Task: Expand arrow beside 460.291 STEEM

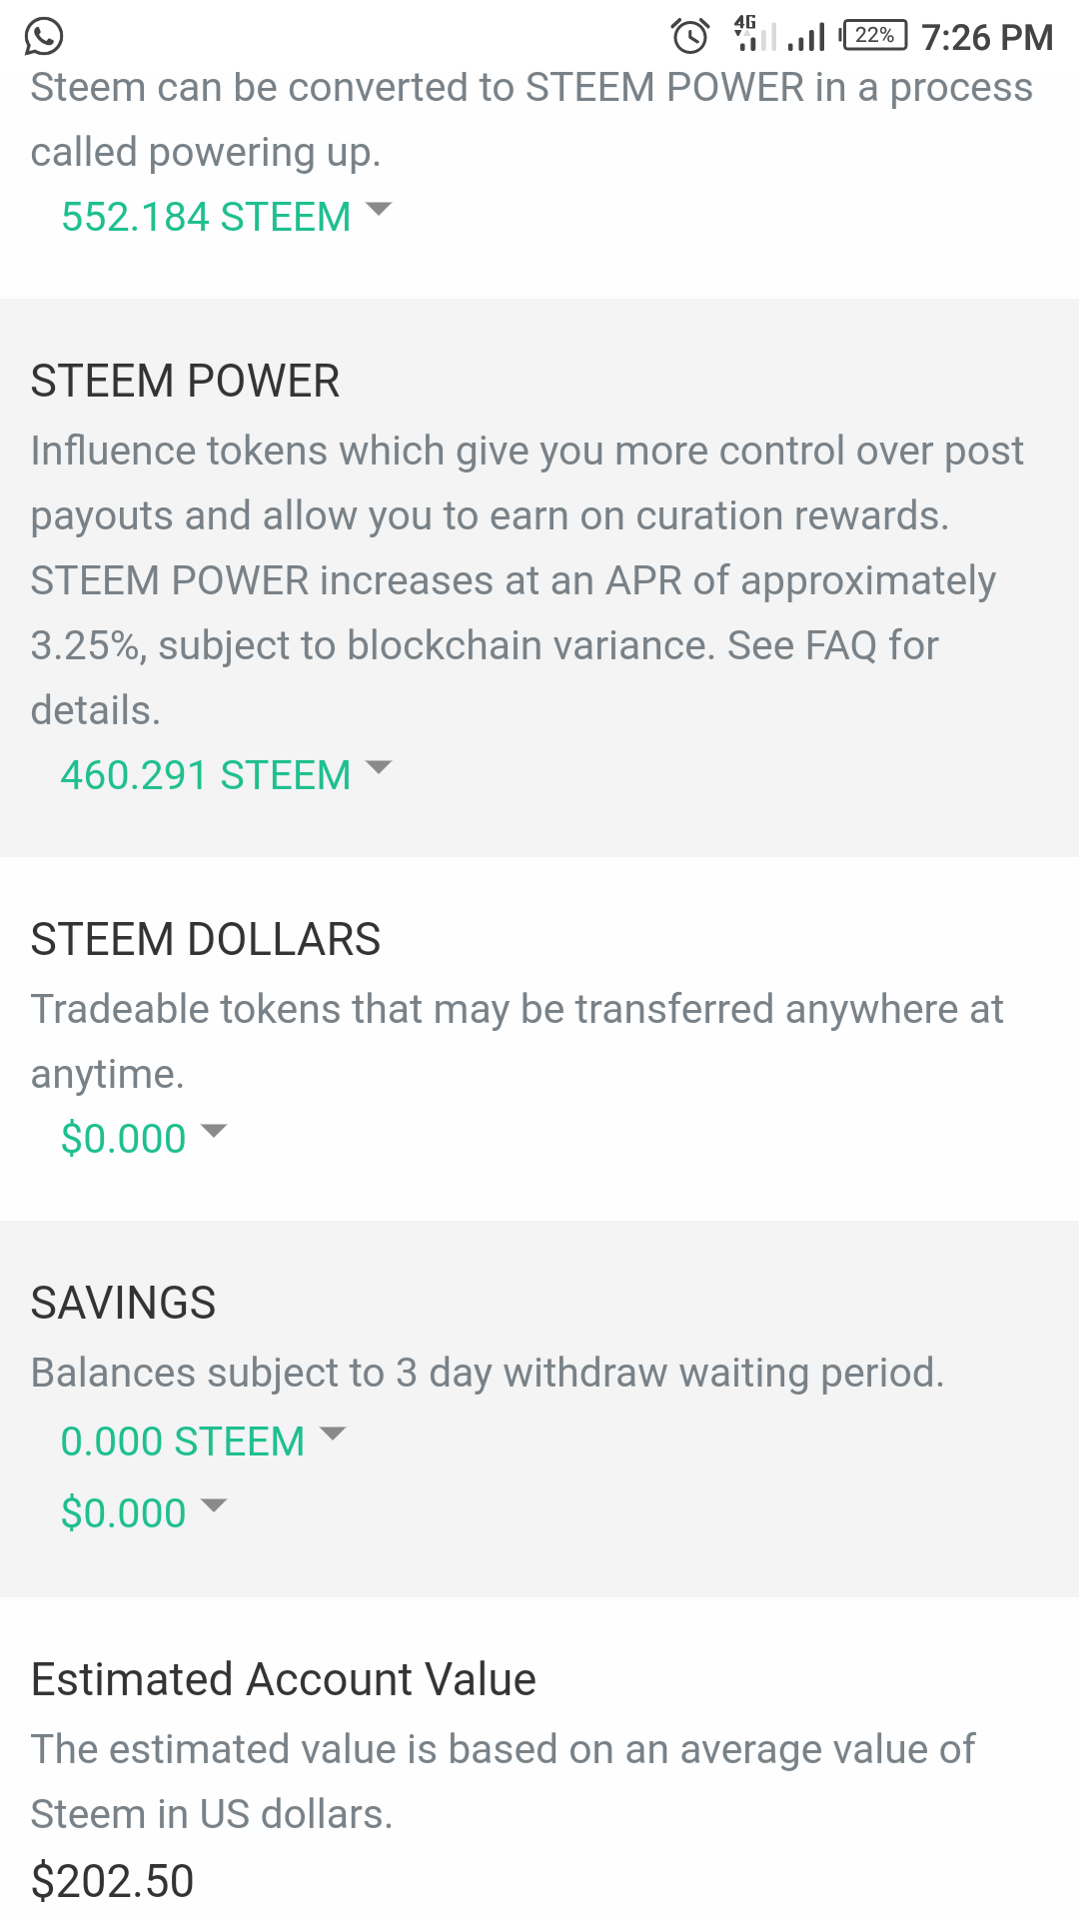Action: point(379,767)
